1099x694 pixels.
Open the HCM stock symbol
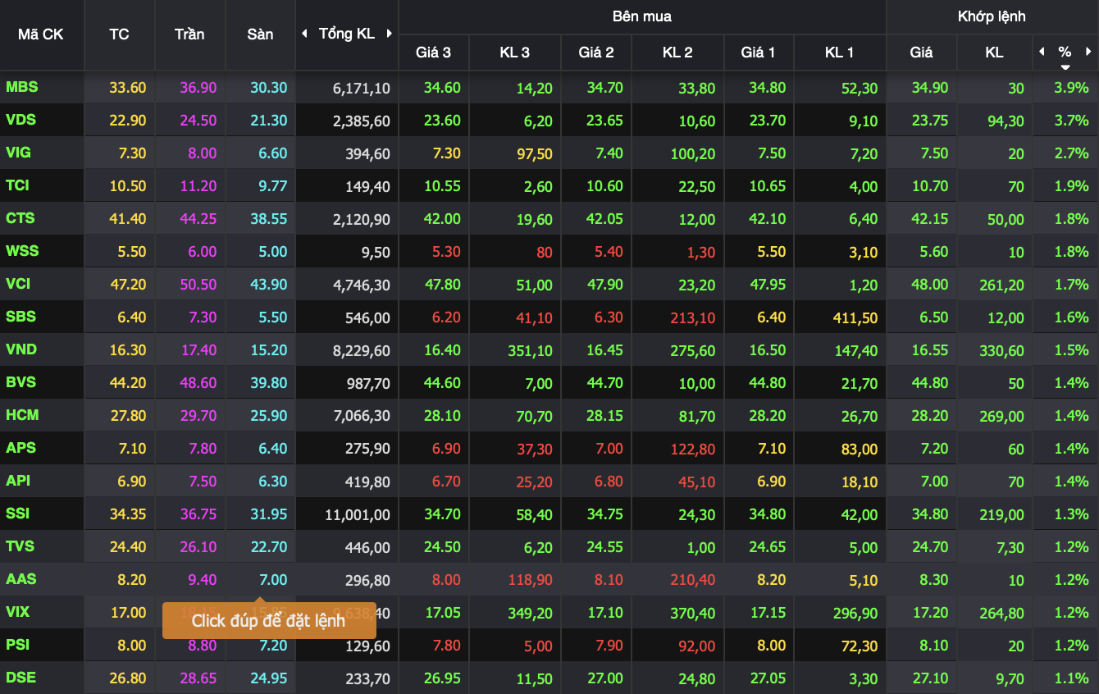(22, 415)
